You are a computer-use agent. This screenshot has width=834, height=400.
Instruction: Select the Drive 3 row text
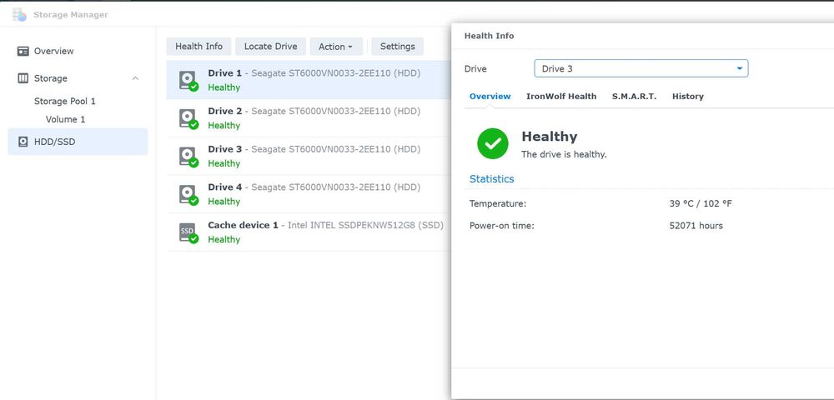coord(314,149)
